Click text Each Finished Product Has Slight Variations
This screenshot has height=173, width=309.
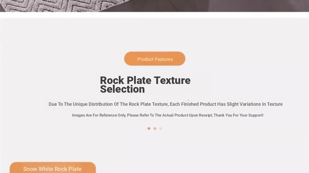tap(215, 104)
